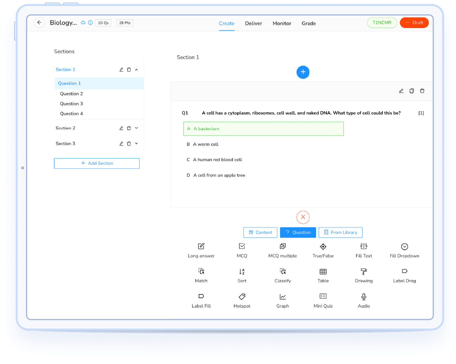Open the Grade tab

coord(309,23)
